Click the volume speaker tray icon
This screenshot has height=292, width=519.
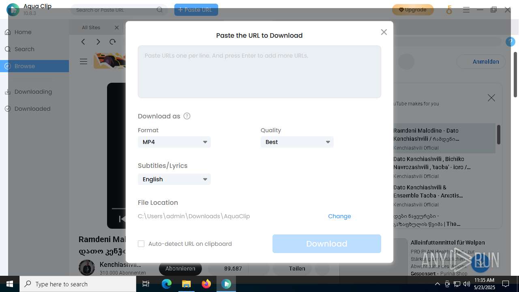click(466, 284)
